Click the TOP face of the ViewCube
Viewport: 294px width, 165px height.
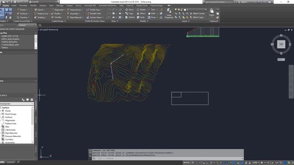click(281, 44)
